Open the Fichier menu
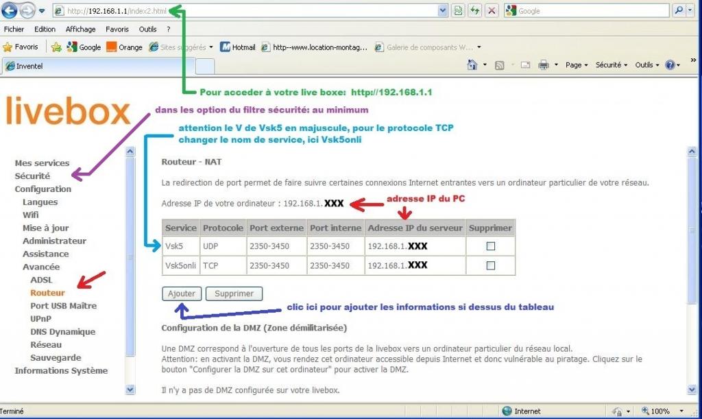The width and height of the screenshot is (702, 419). [14, 29]
